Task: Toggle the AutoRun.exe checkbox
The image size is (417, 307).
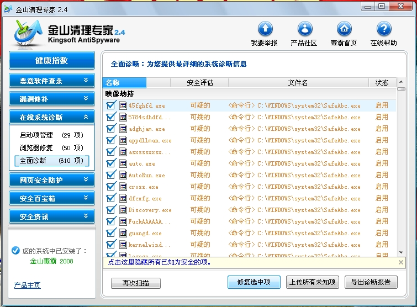Action: [110, 175]
